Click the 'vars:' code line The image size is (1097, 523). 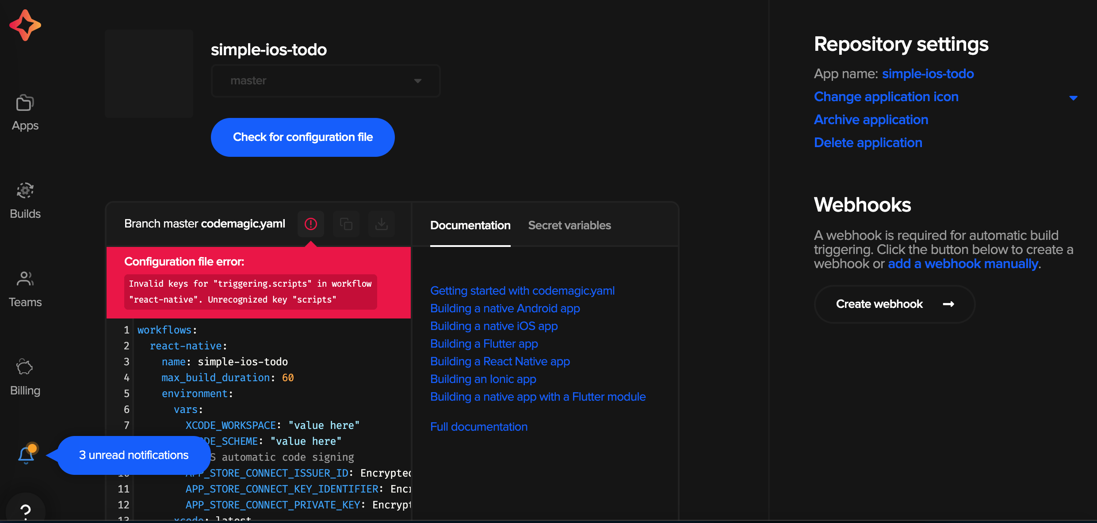point(188,409)
